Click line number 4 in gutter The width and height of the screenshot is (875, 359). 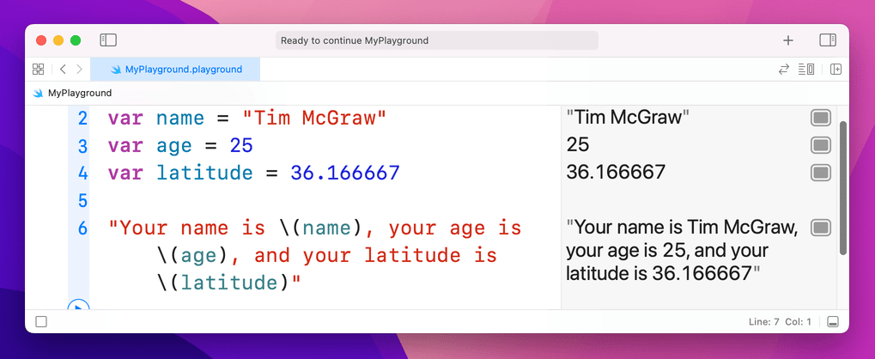click(x=82, y=173)
